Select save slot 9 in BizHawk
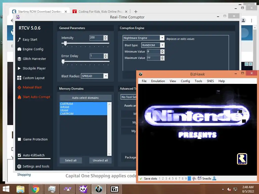259x194 pixels. pyautogui.click(x=186, y=179)
